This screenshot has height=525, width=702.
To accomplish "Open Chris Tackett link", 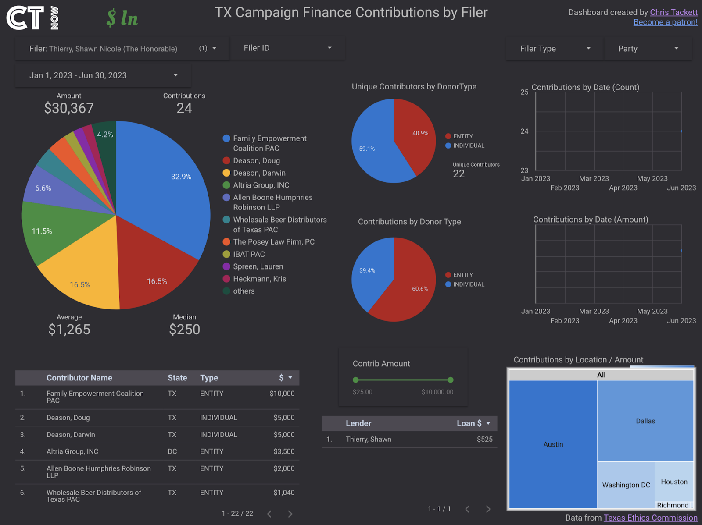I will pyautogui.click(x=673, y=12).
